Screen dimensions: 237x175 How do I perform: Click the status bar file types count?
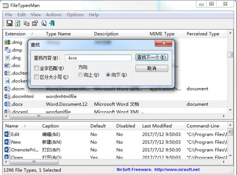[32, 170]
